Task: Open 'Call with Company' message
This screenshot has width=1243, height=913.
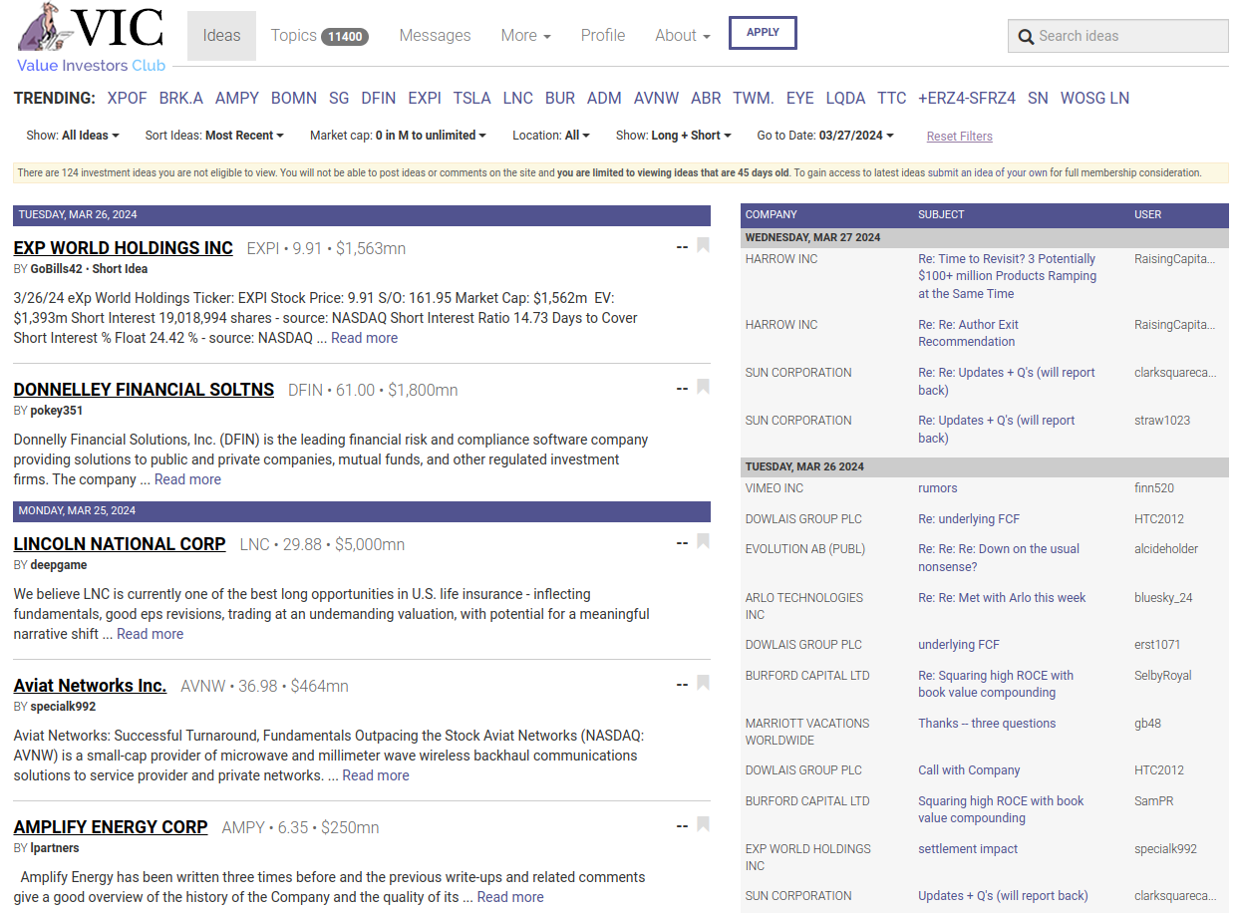Action: (x=969, y=770)
